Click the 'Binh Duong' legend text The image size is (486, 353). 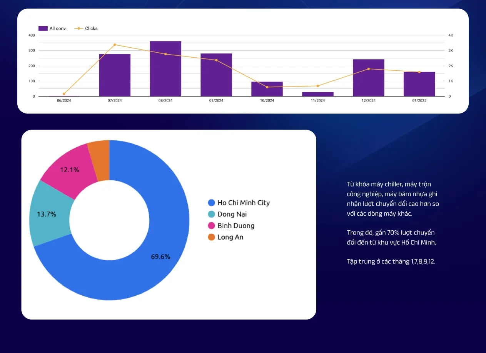click(236, 226)
